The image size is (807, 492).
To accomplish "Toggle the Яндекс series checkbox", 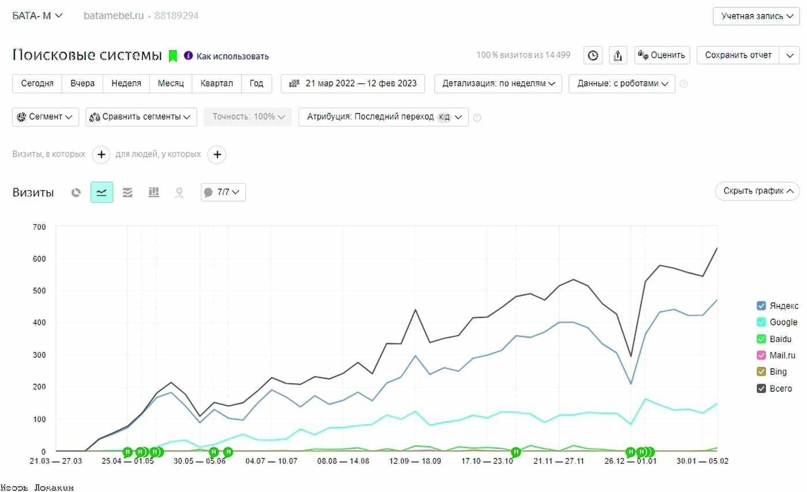I will [x=761, y=306].
